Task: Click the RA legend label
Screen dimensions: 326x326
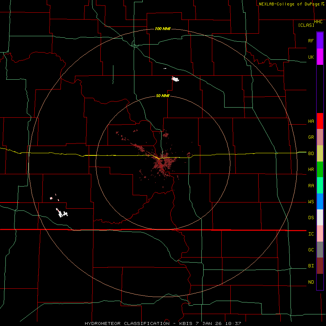Action: pyautogui.click(x=311, y=186)
